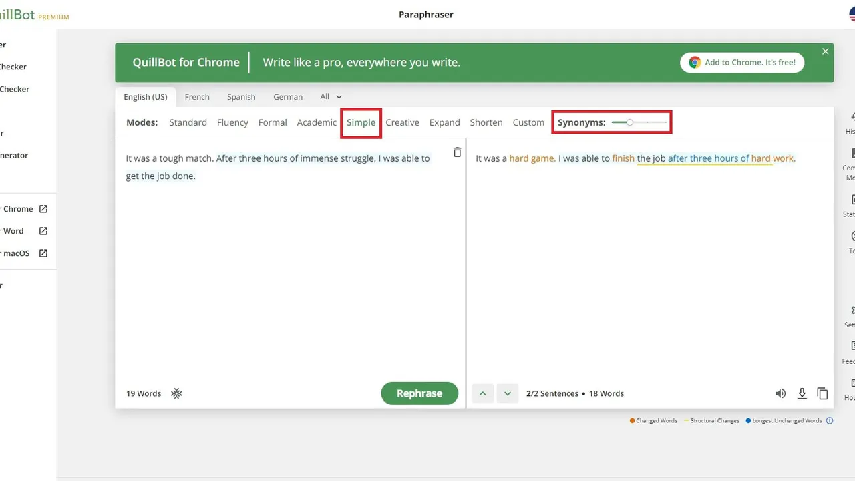
Task: Choose Custom paraphrasing mode
Action: click(528, 122)
